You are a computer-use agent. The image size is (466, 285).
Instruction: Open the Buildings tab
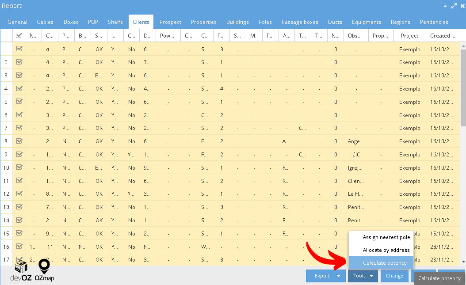point(237,22)
